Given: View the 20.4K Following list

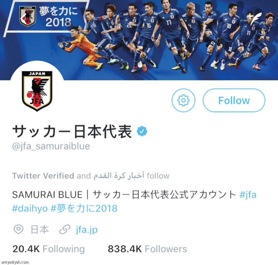Looking at the screenshot, I should (49, 249).
